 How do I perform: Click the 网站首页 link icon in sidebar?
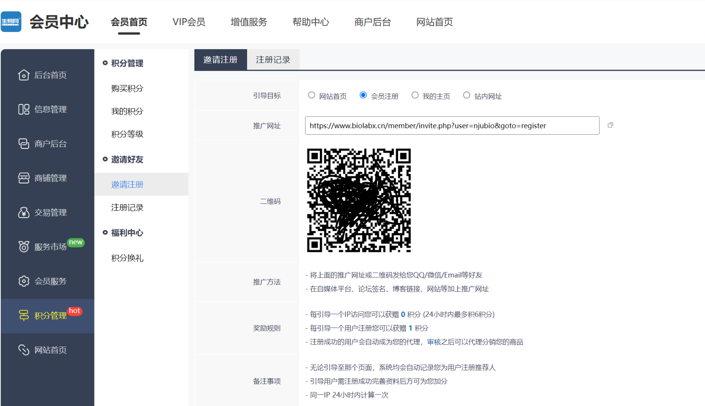coord(24,350)
